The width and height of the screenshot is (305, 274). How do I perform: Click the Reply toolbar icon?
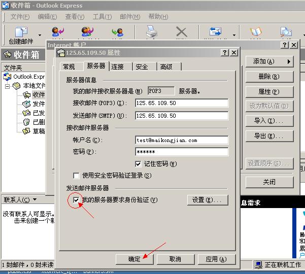(x=58, y=31)
